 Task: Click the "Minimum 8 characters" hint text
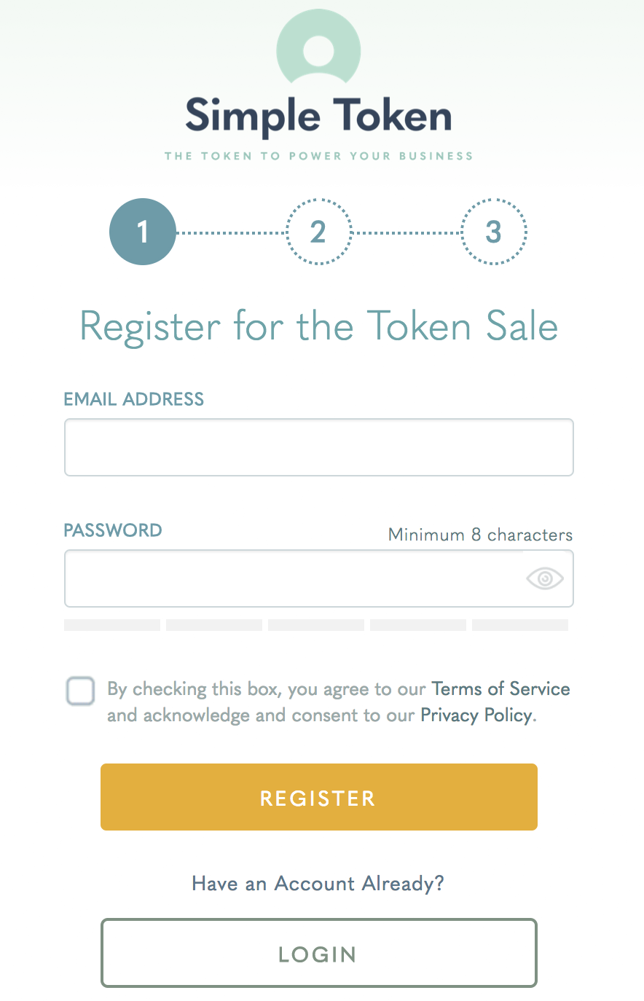coord(480,535)
